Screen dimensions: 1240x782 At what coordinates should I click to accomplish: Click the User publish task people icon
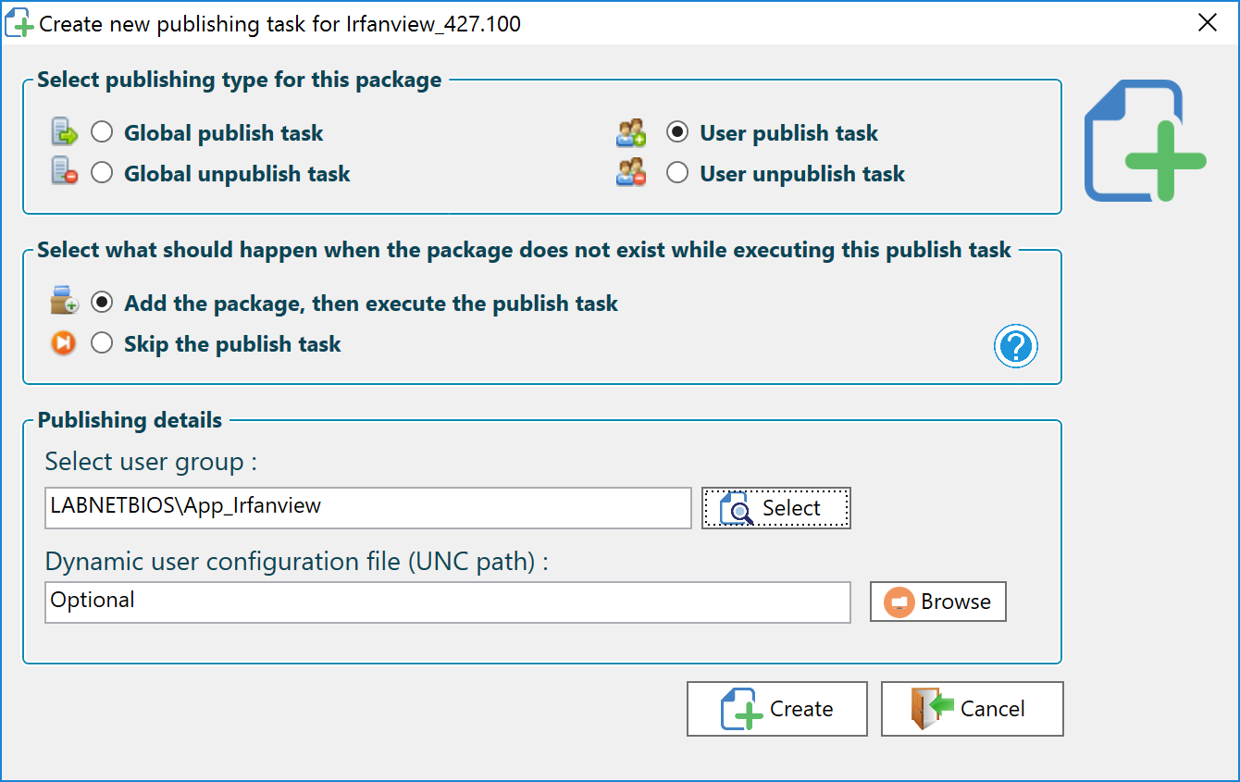tap(630, 133)
